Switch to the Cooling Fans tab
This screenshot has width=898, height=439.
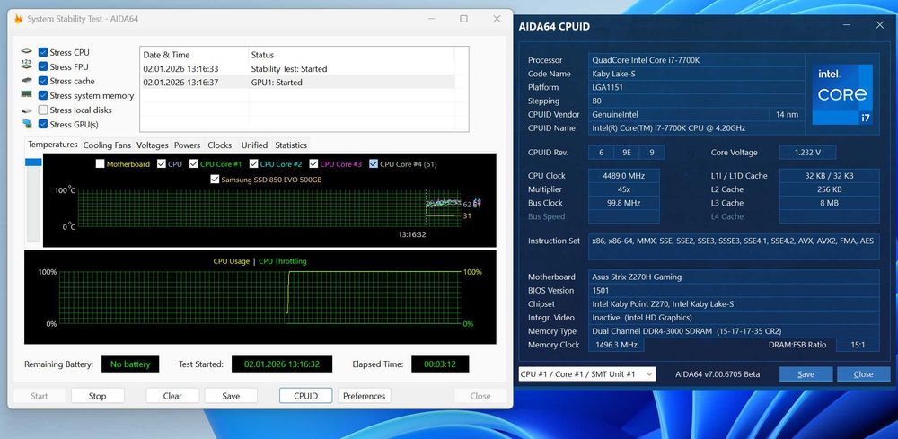[107, 145]
